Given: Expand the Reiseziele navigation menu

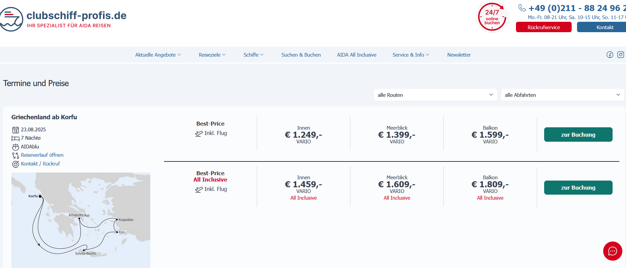Looking at the screenshot, I should point(212,55).
